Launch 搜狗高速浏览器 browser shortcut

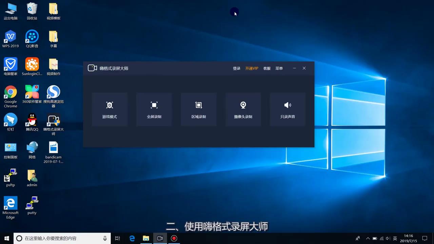coord(54,97)
